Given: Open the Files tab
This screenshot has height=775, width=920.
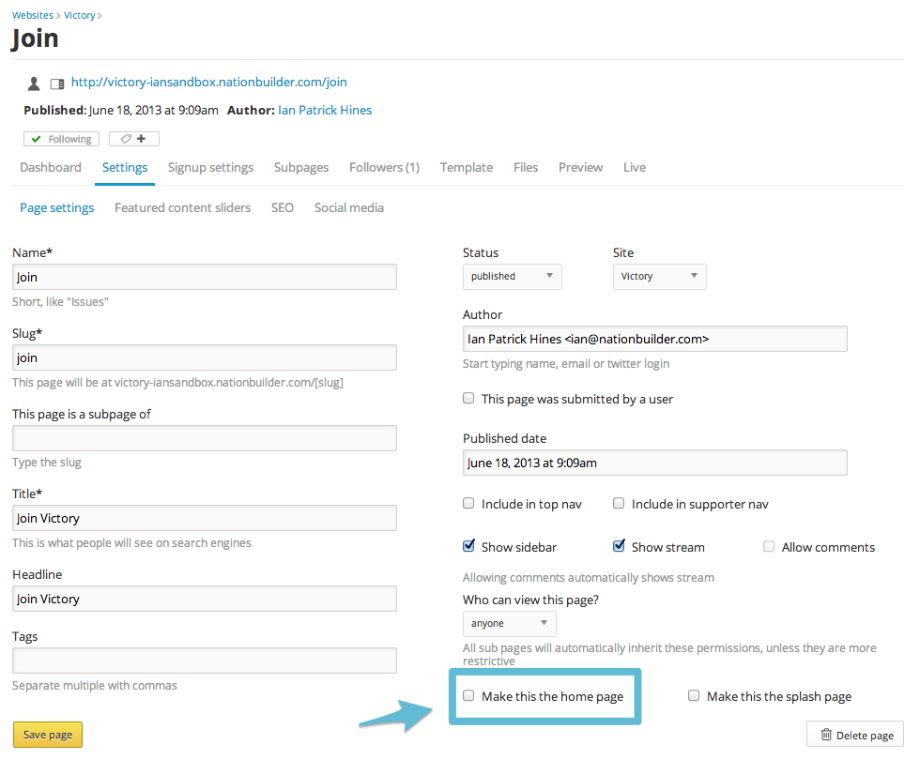Looking at the screenshot, I should point(526,168).
